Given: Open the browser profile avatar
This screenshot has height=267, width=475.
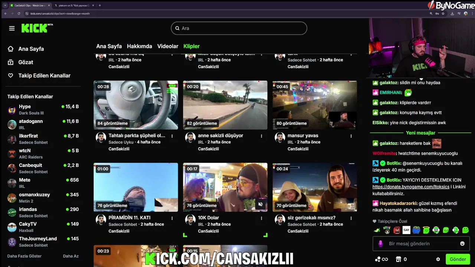Looking at the screenshot, I should (x=466, y=13).
